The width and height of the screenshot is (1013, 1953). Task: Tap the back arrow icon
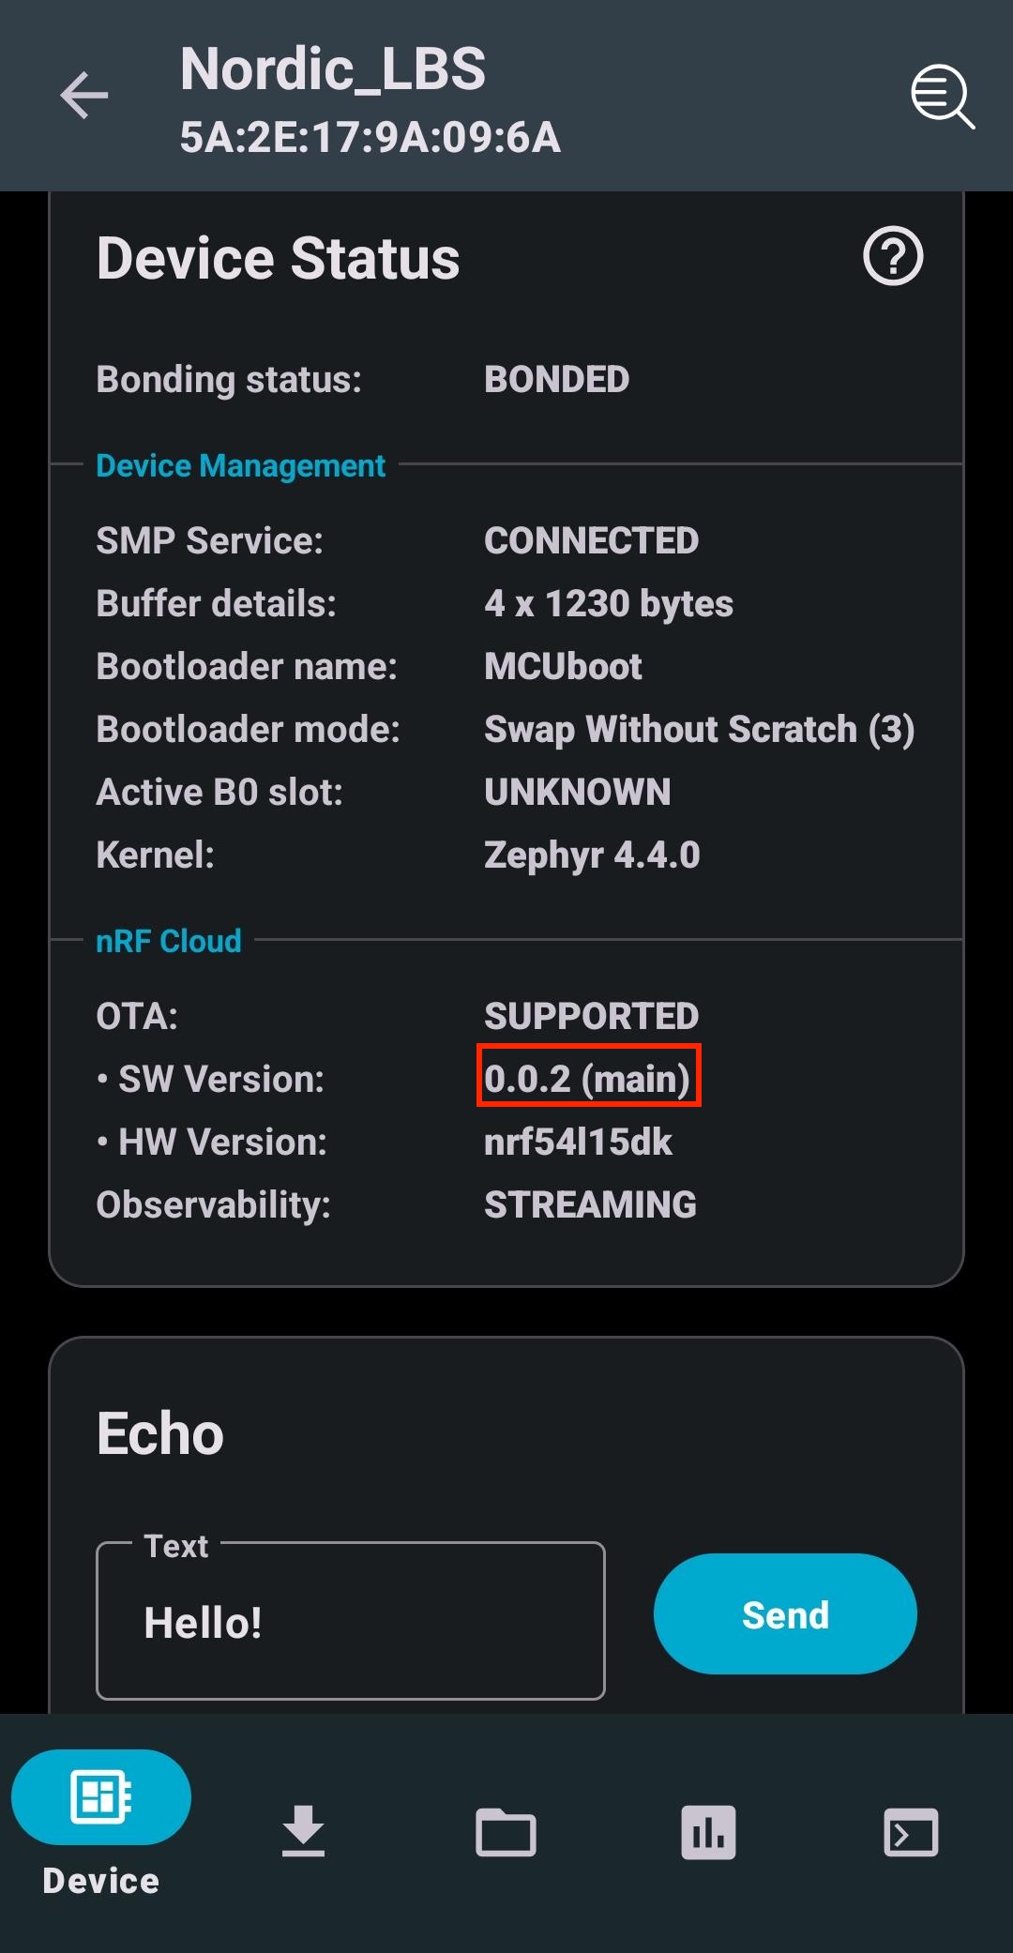(x=84, y=96)
